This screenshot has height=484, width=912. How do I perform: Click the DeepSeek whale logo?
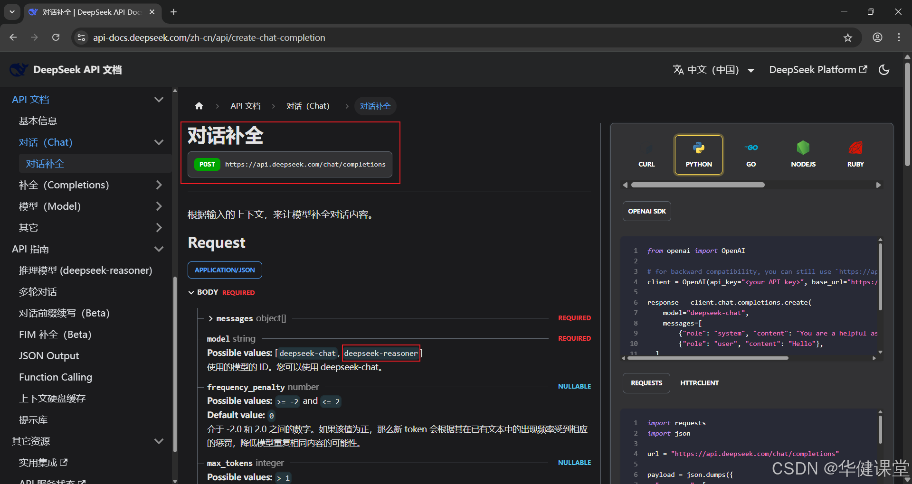[x=19, y=70]
